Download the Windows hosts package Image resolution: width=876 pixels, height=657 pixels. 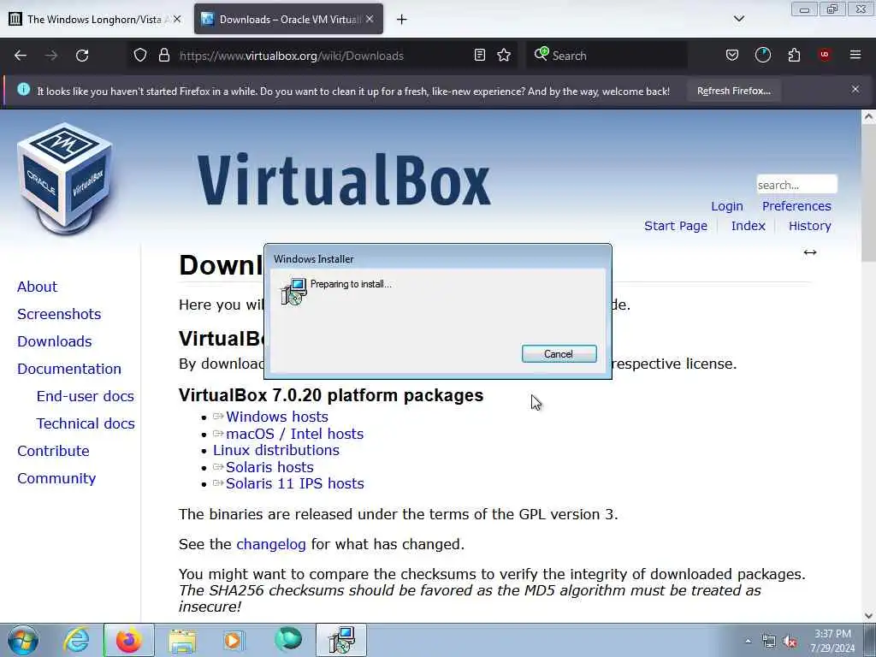(276, 417)
